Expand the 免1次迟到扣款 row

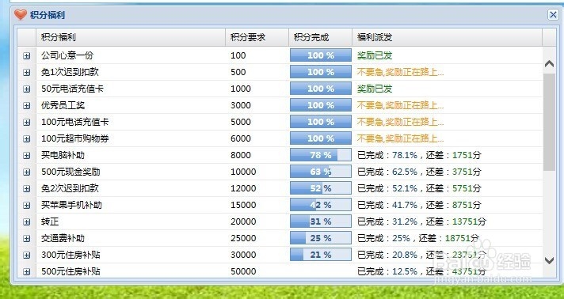(x=27, y=72)
